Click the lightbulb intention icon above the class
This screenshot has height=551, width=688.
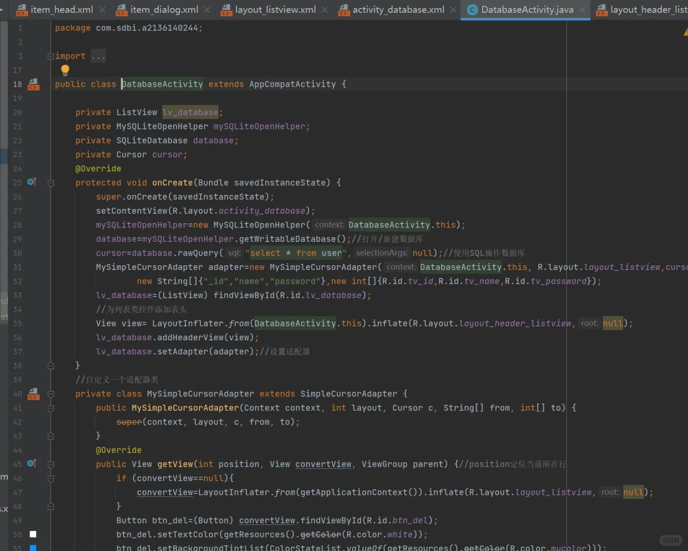65,70
